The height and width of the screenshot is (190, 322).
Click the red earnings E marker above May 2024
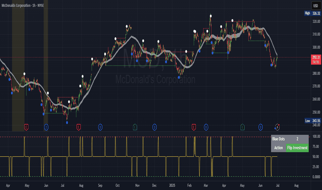pyautogui.click(x=26, y=127)
